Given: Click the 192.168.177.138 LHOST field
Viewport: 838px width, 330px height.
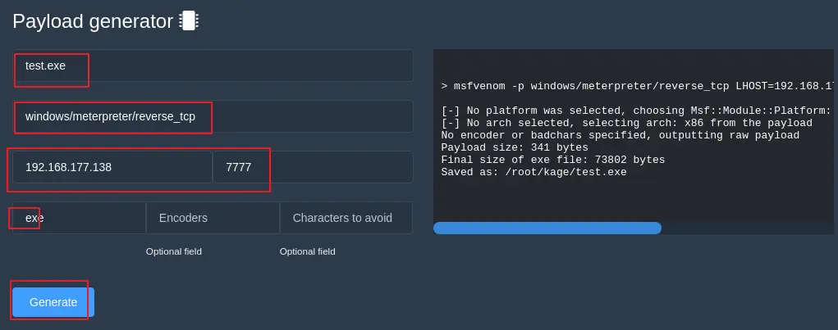Looking at the screenshot, I should pos(112,167).
